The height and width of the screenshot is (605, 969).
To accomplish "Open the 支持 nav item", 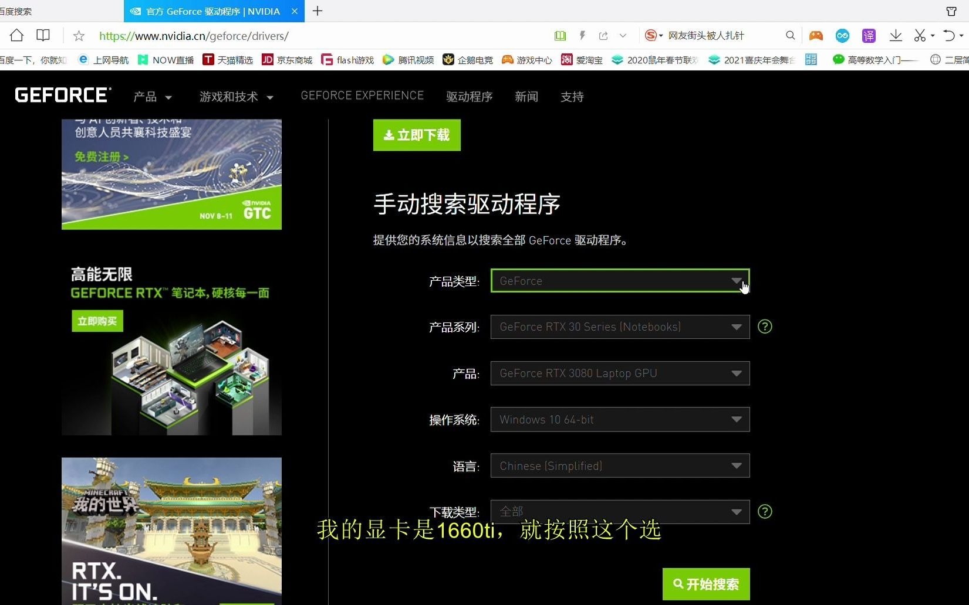I will [572, 97].
